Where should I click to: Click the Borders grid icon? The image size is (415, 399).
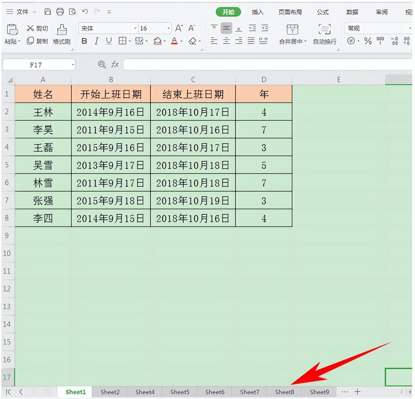coord(122,41)
